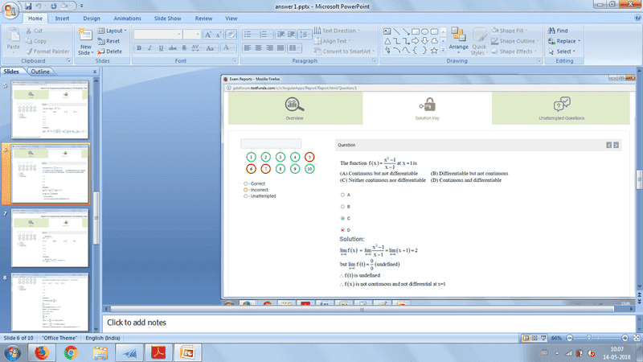Open the Layout dropdown

[x=113, y=31]
